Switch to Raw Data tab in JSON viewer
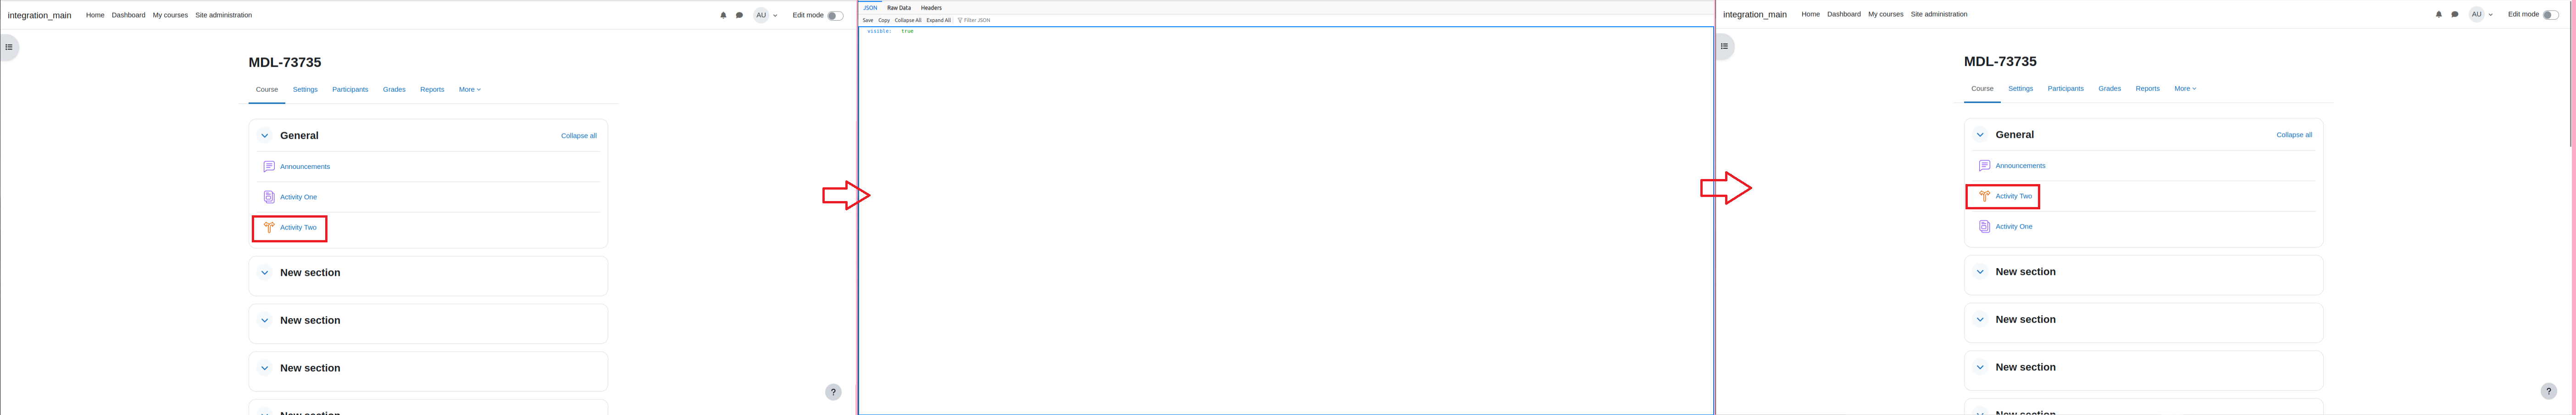 (899, 8)
